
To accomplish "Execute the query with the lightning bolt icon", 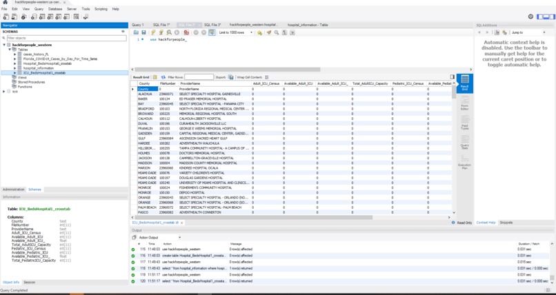I will (153, 32).
